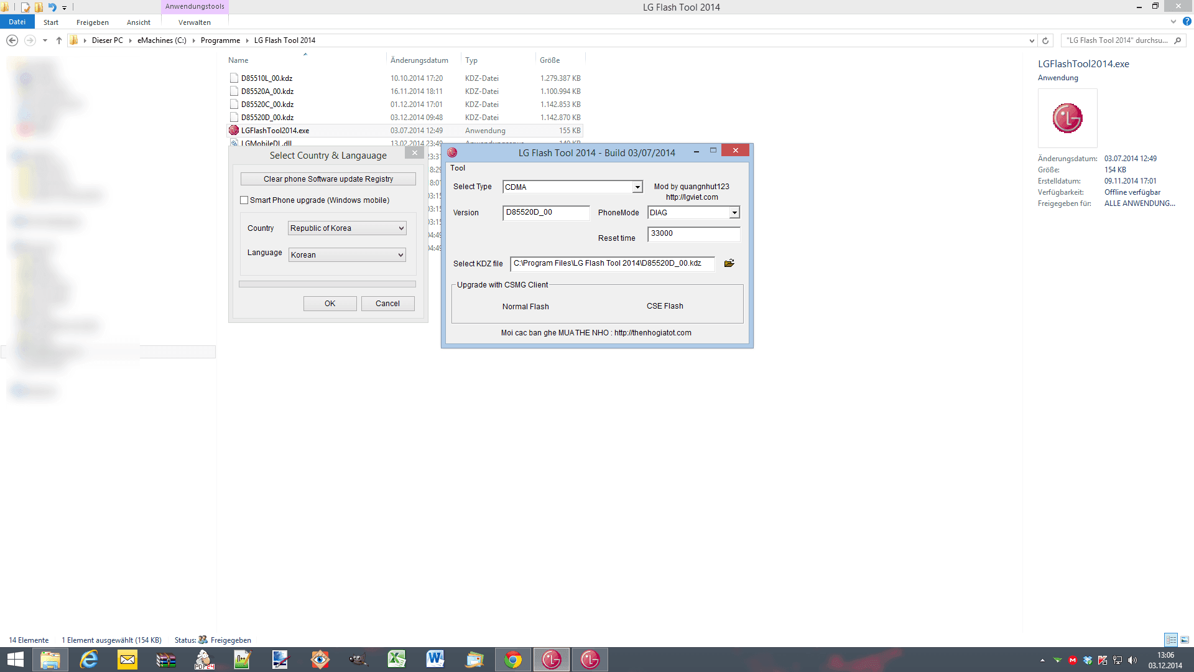Click Cancel in Select Country dialog
The width and height of the screenshot is (1194, 672).
coord(388,304)
